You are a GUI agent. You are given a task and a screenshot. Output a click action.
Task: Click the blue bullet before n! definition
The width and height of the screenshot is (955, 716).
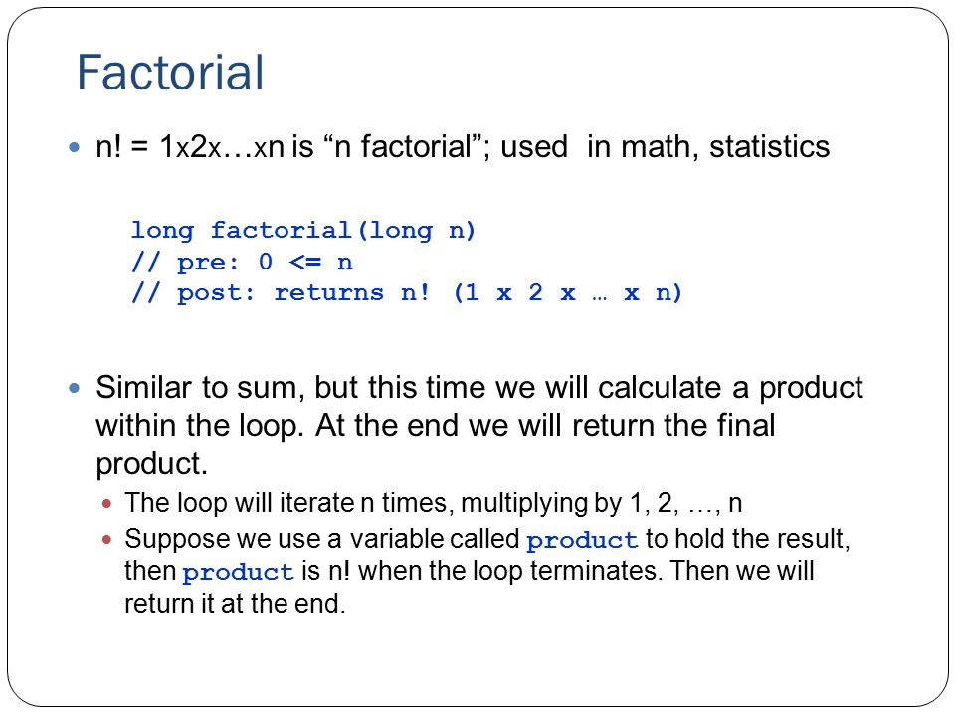(75, 147)
